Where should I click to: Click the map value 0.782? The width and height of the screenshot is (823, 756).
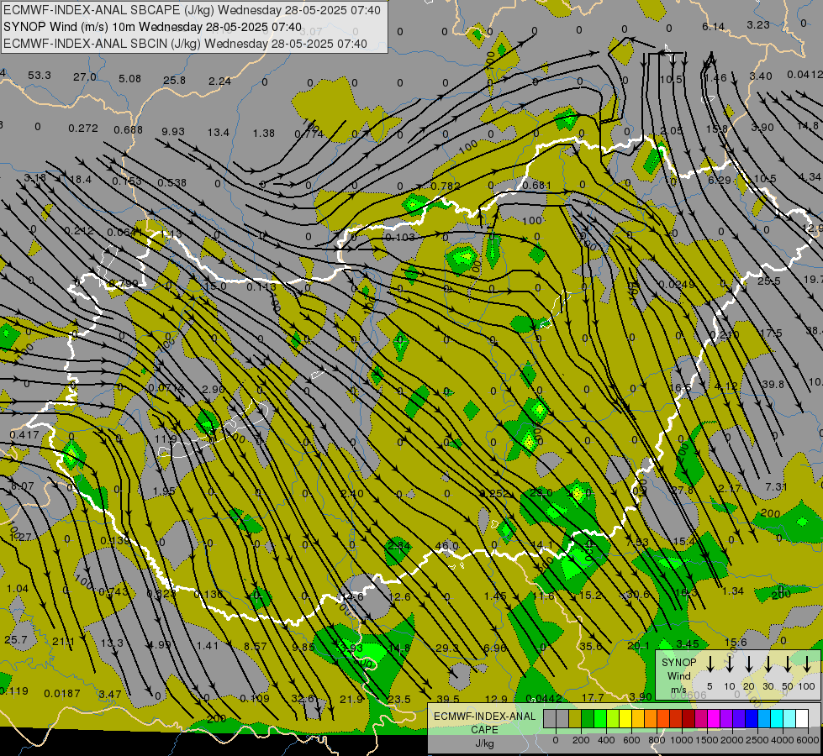pyautogui.click(x=445, y=186)
